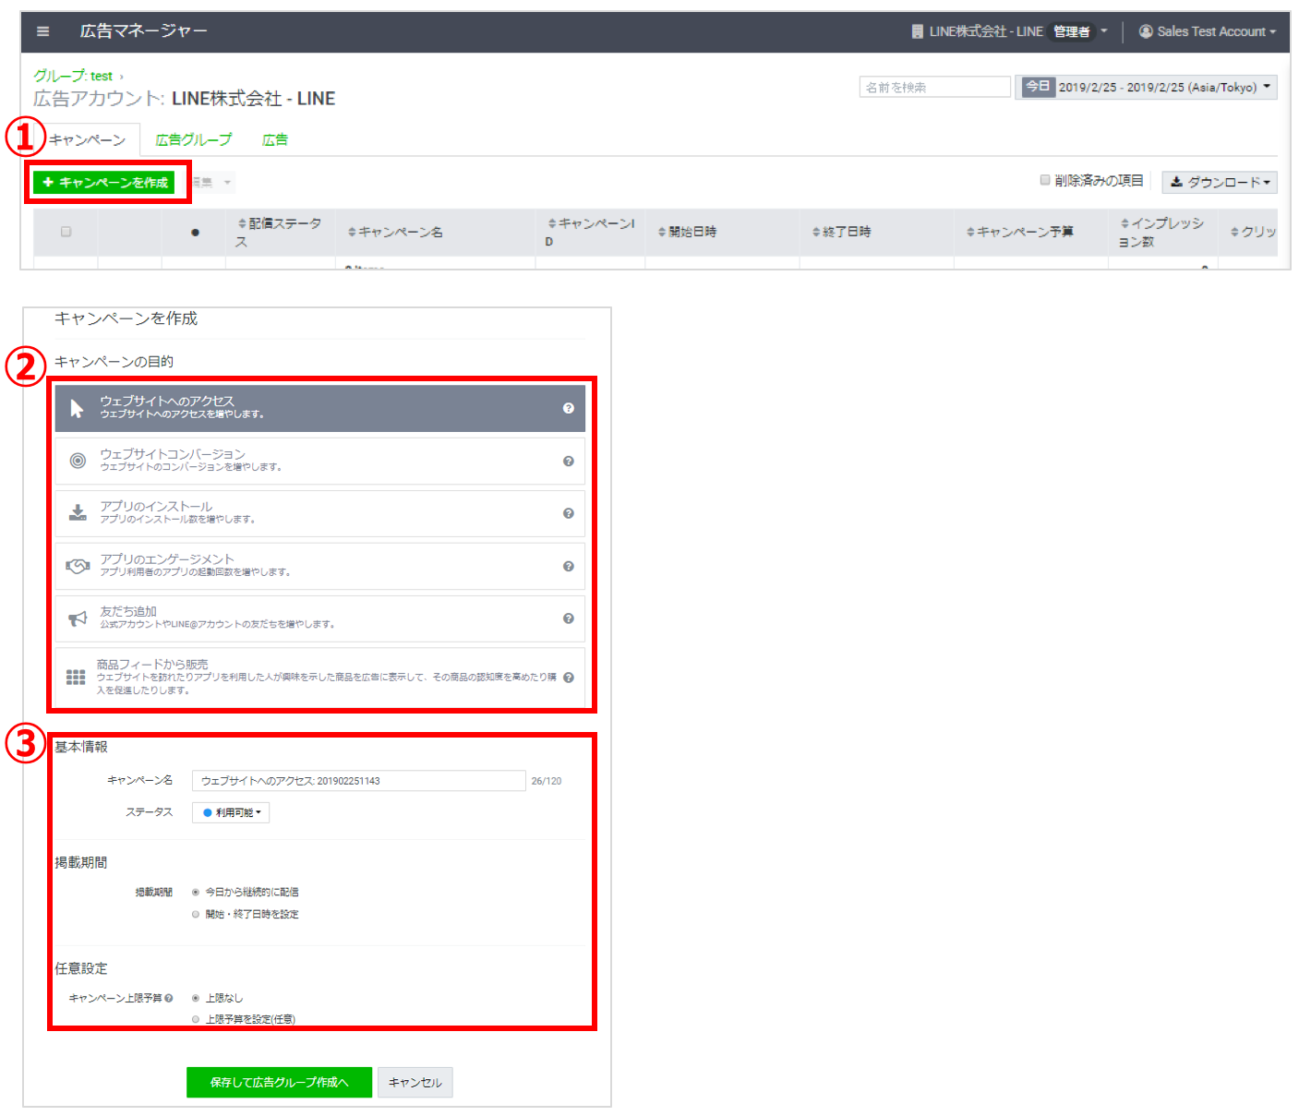Expand the Sales Test Account menu
Screen dimensions: 1299x1116
point(1207,31)
